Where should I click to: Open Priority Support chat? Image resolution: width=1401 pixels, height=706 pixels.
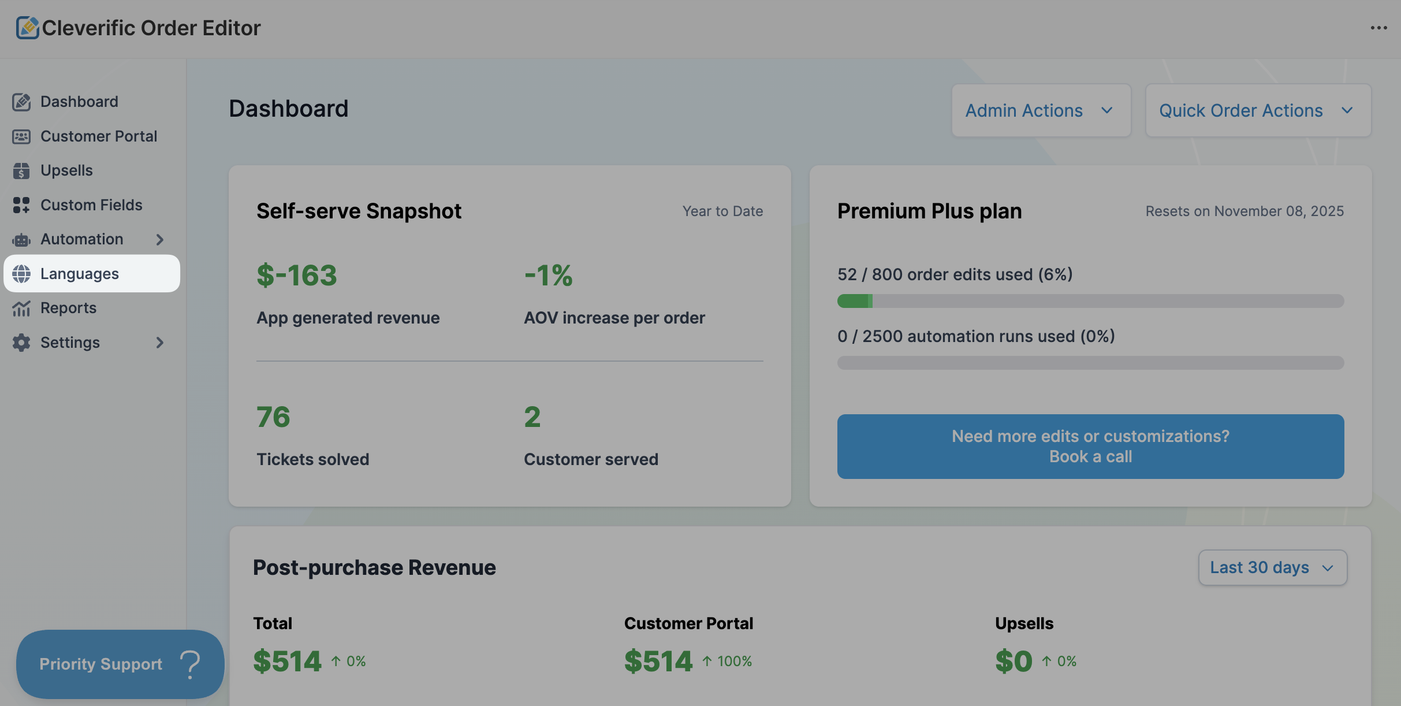point(120,664)
